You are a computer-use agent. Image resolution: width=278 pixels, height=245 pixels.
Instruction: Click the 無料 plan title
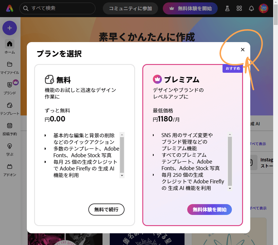[x=64, y=80]
